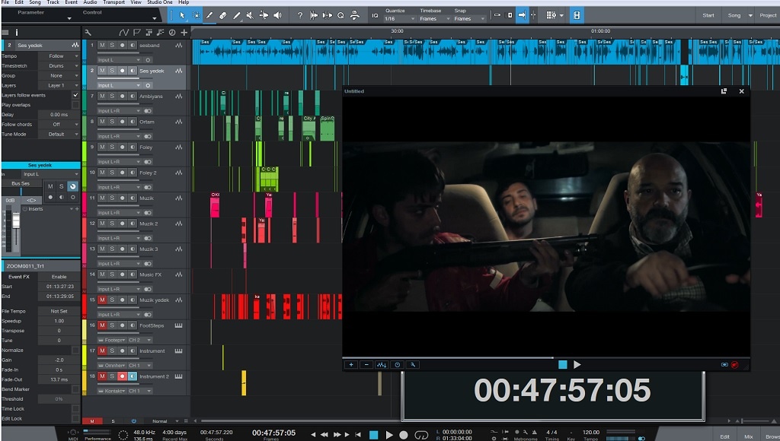The image size is (780, 441).
Task: Open the Mix console button
Action: pos(749,436)
